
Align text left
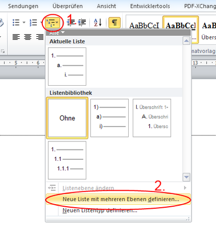(x=16, y=37)
